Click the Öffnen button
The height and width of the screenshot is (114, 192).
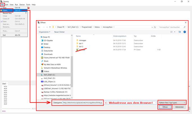click(165, 107)
